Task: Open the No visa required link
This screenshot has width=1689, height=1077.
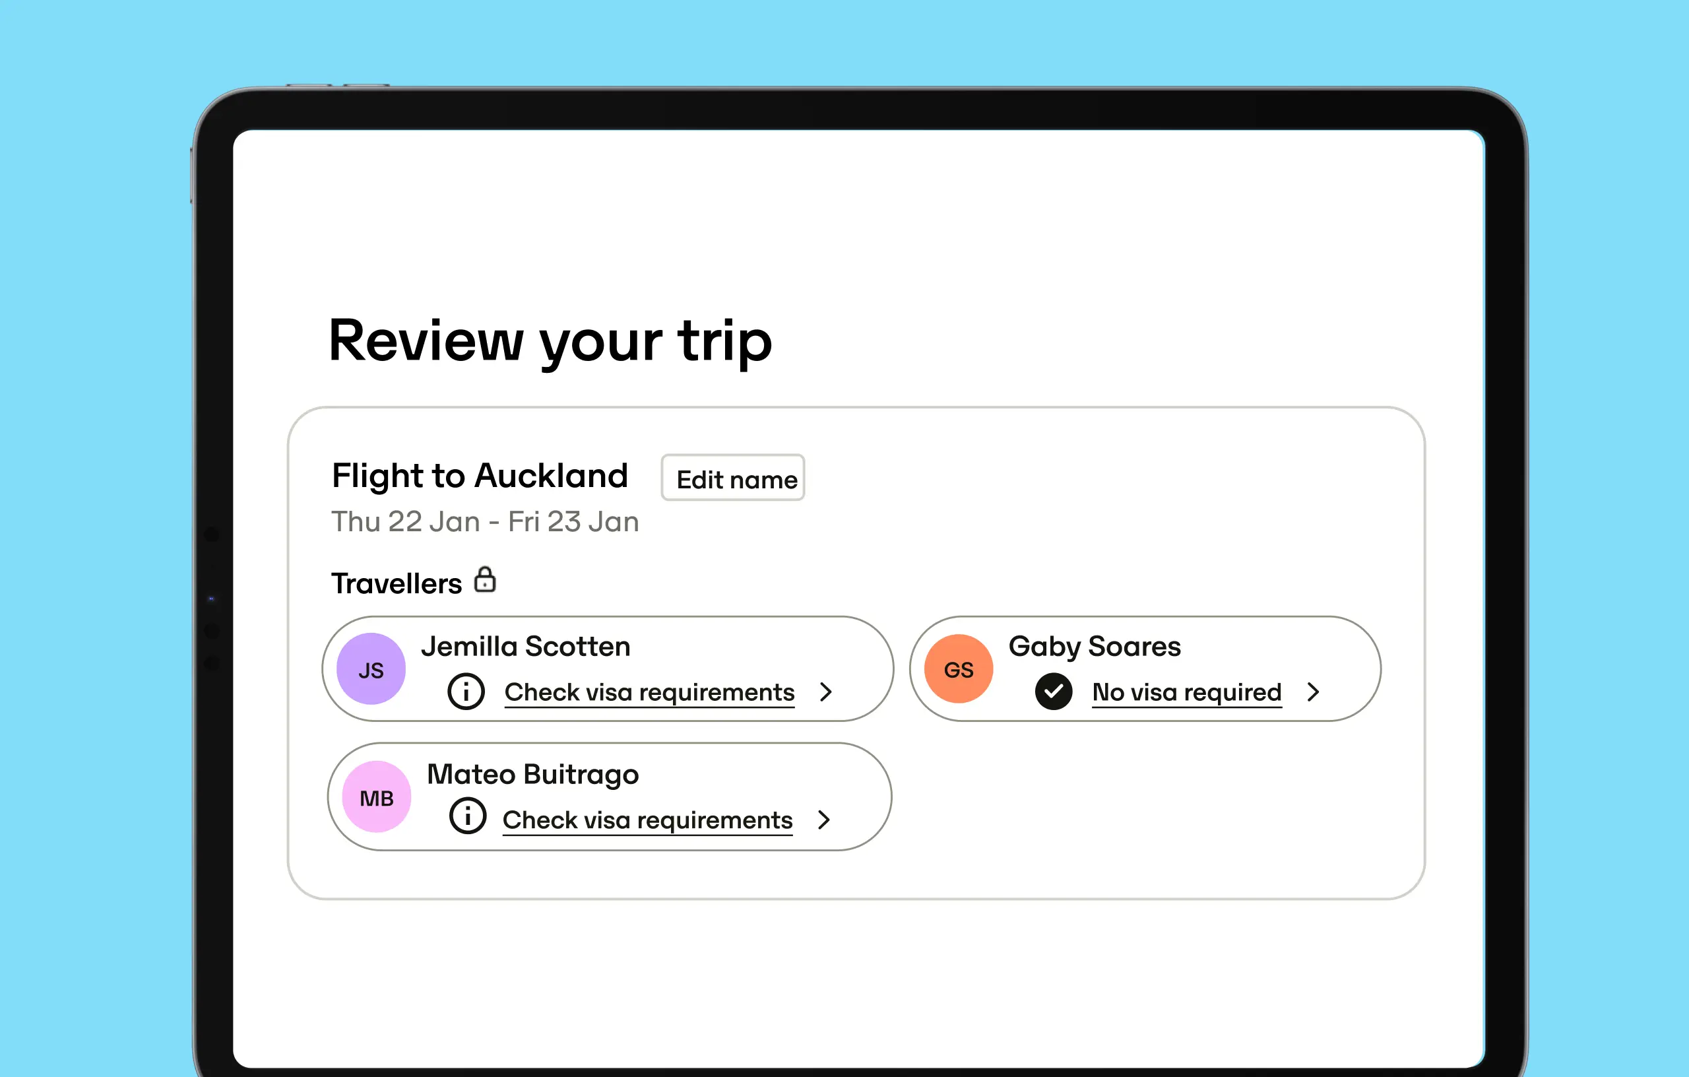Action: tap(1187, 692)
